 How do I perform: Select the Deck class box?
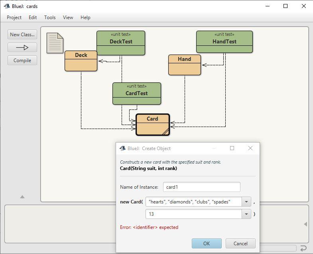tap(81, 61)
